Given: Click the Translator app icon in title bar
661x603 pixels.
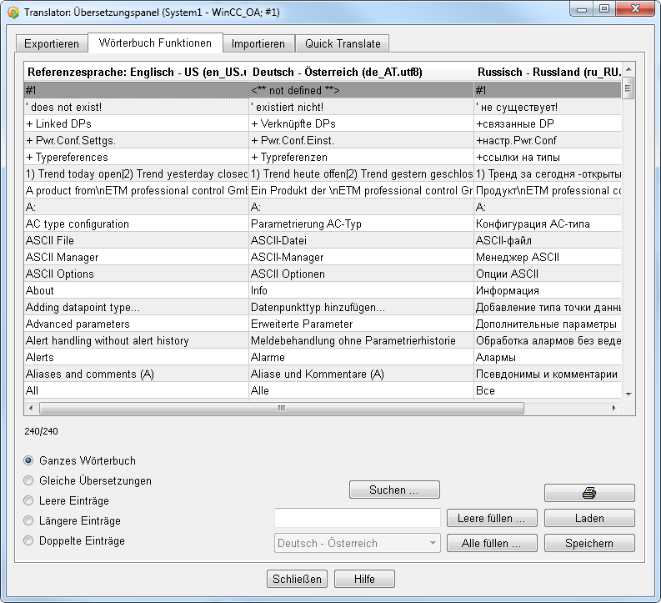Looking at the screenshot, I should 13,11.
